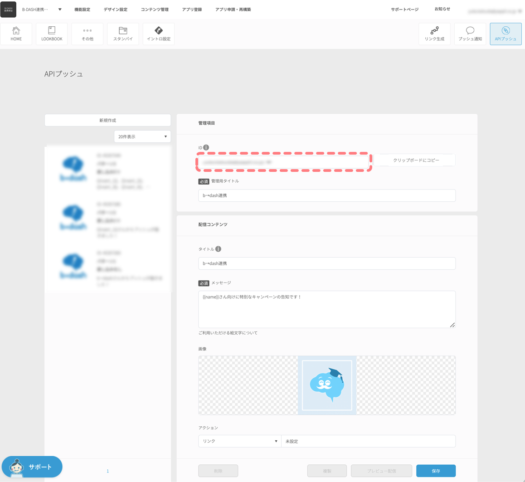
Task: Open ご利用いただける絵文字について link
Action: (228, 333)
